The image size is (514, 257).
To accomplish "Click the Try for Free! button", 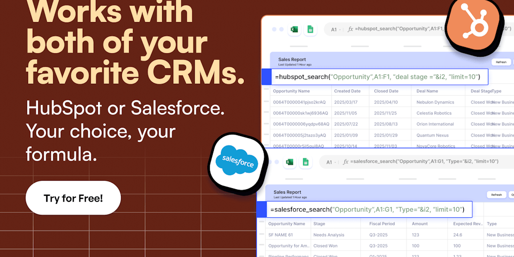I will pyautogui.click(x=73, y=198).
